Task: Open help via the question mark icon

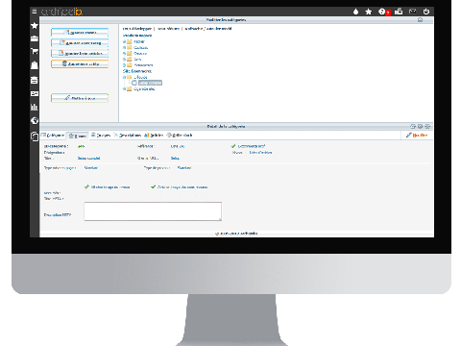Action: tap(381, 12)
